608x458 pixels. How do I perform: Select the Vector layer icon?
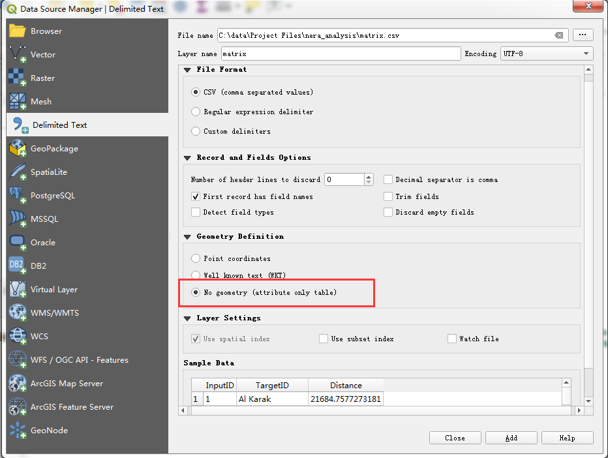pyautogui.click(x=17, y=54)
